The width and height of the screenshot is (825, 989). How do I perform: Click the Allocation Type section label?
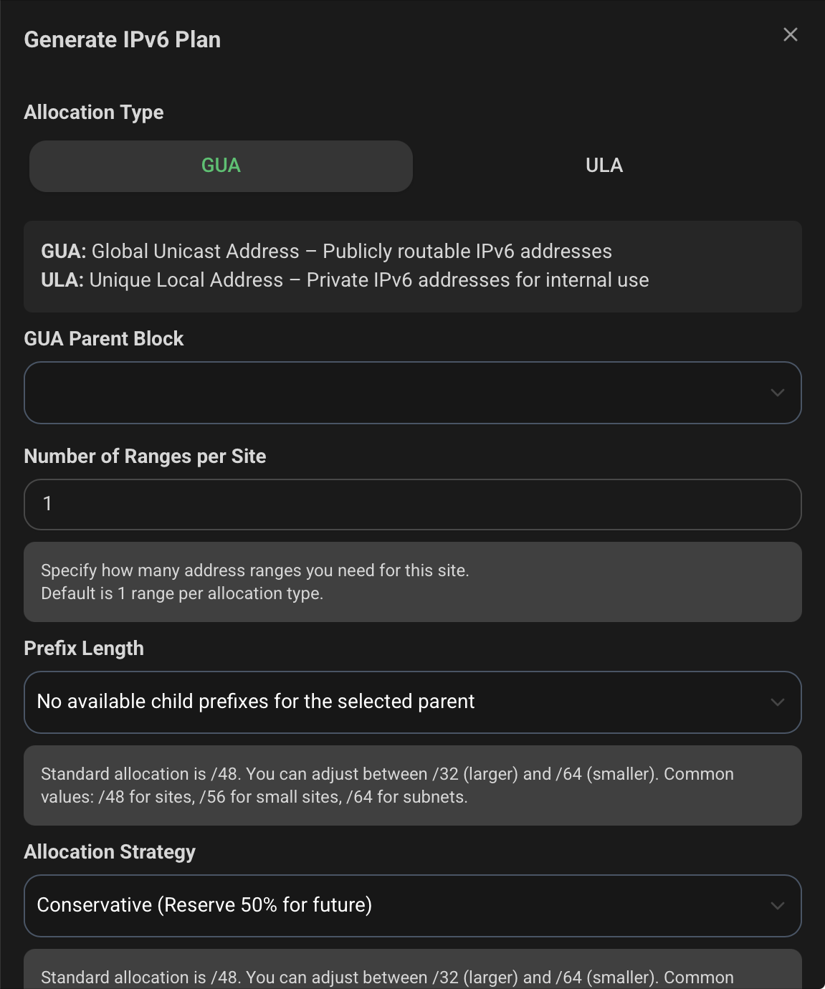[94, 113]
